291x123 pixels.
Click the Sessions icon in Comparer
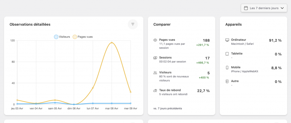[155, 58]
